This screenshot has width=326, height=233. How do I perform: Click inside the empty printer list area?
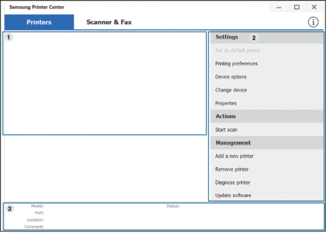105,83
